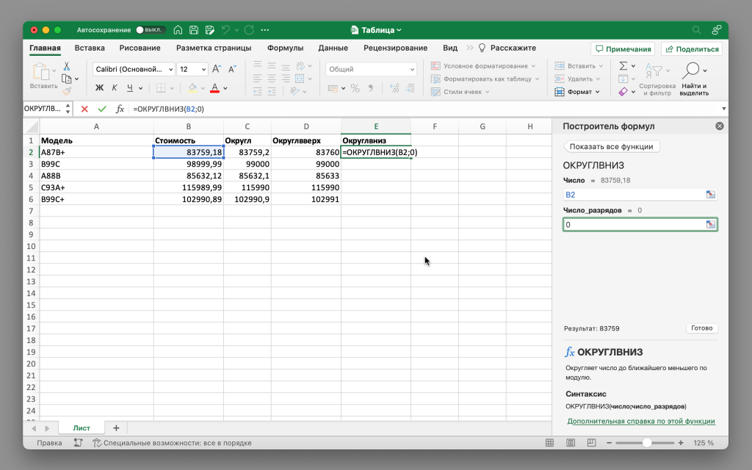
Task: Click the Name Box showing ОКРУГЛВ
Action: pyautogui.click(x=43, y=109)
